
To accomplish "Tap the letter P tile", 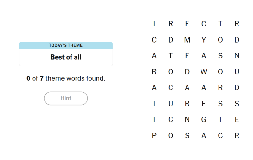I will pyautogui.click(x=154, y=136).
